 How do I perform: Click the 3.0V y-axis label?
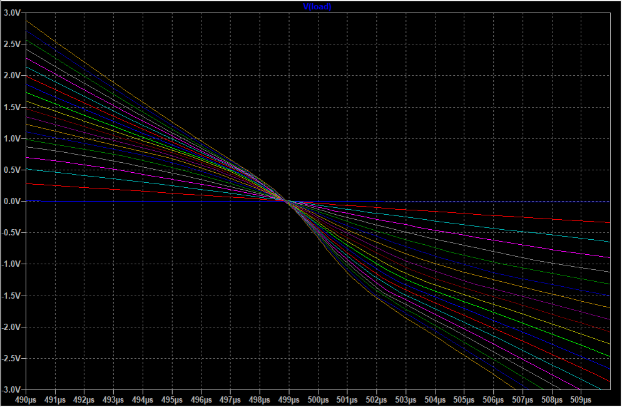(12, 13)
